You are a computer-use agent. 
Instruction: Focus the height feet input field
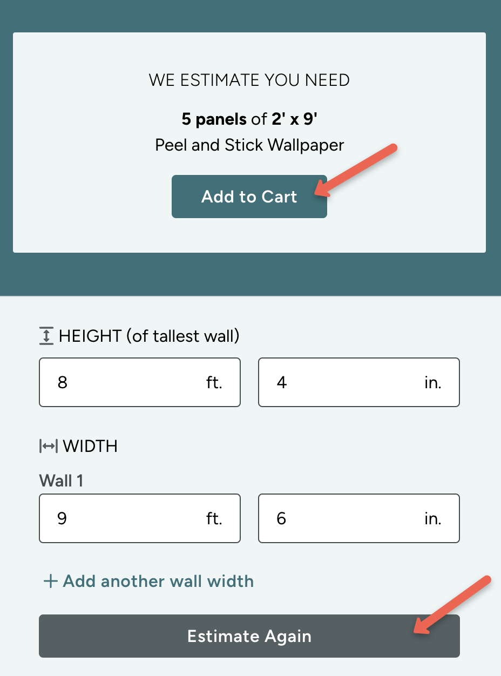pos(124,382)
